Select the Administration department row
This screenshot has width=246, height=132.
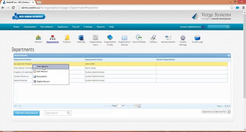tap(121, 80)
